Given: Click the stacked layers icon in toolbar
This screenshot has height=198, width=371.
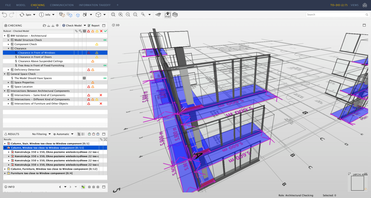Looking at the screenshot, I should tap(175, 14).
